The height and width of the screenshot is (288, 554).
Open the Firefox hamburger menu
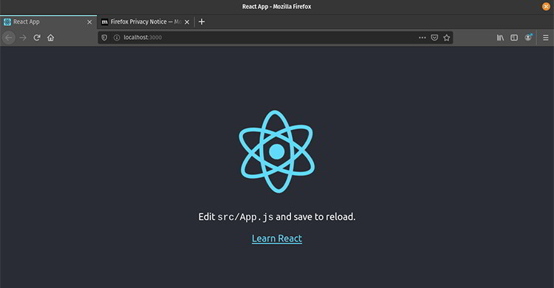(x=546, y=38)
